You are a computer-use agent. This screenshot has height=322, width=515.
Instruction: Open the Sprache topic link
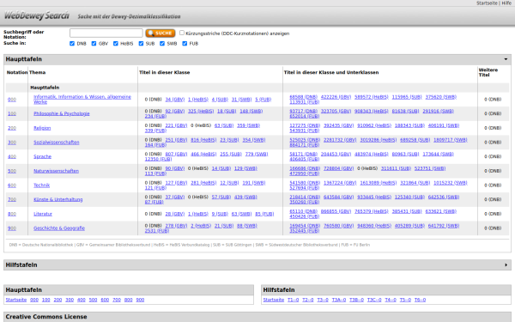click(42, 157)
